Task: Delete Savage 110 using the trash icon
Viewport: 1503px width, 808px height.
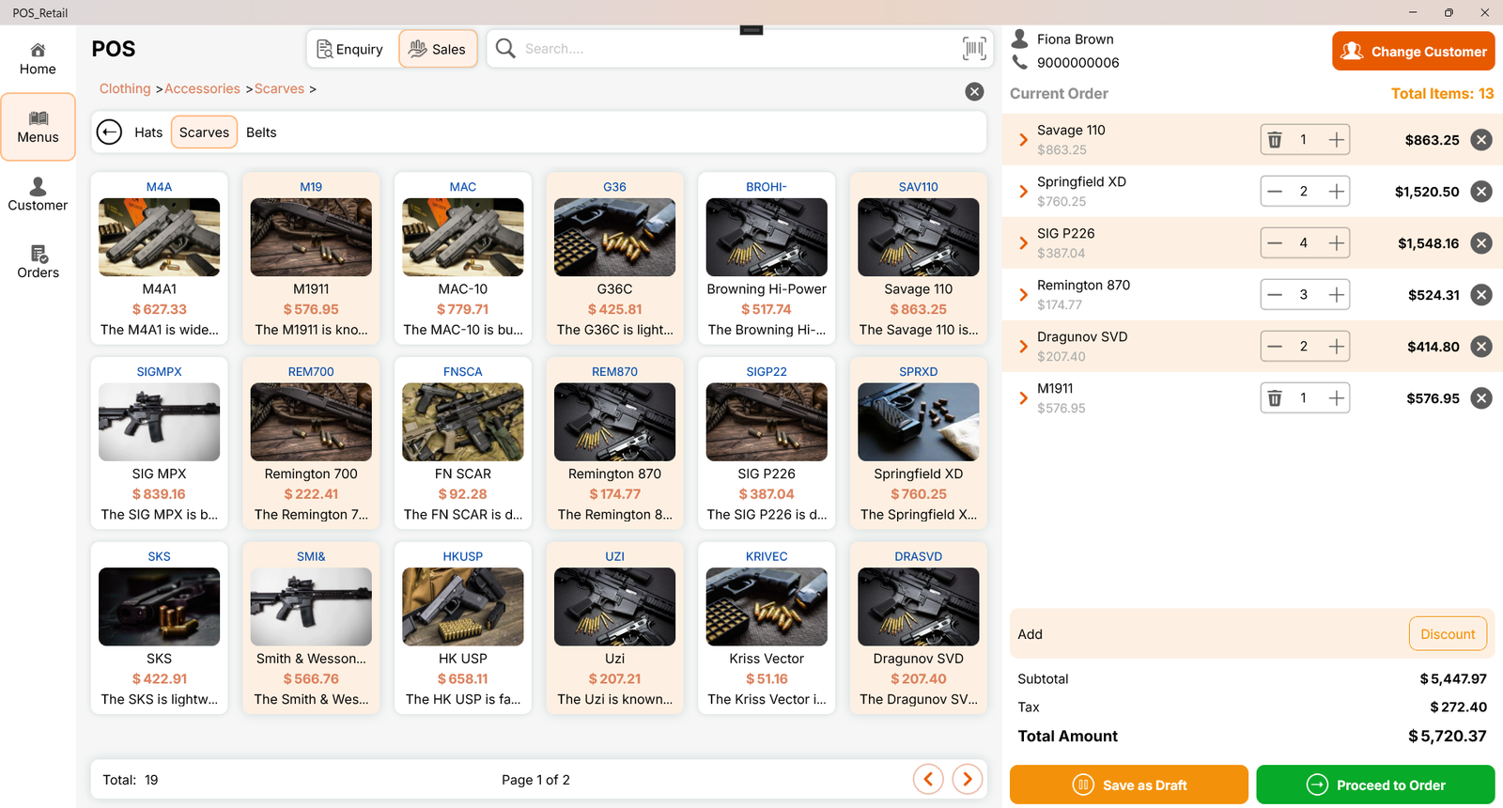Action: 1275,140
